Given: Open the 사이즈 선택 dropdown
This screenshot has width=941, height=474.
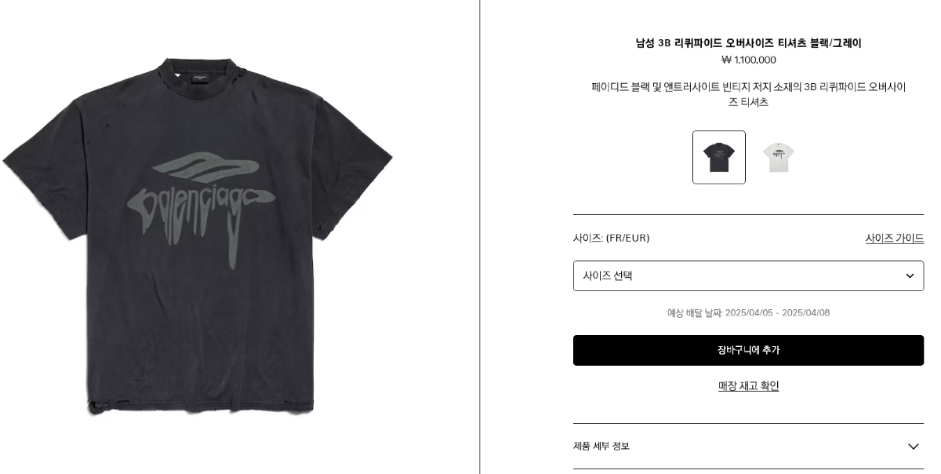Looking at the screenshot, I should (748, 276).
